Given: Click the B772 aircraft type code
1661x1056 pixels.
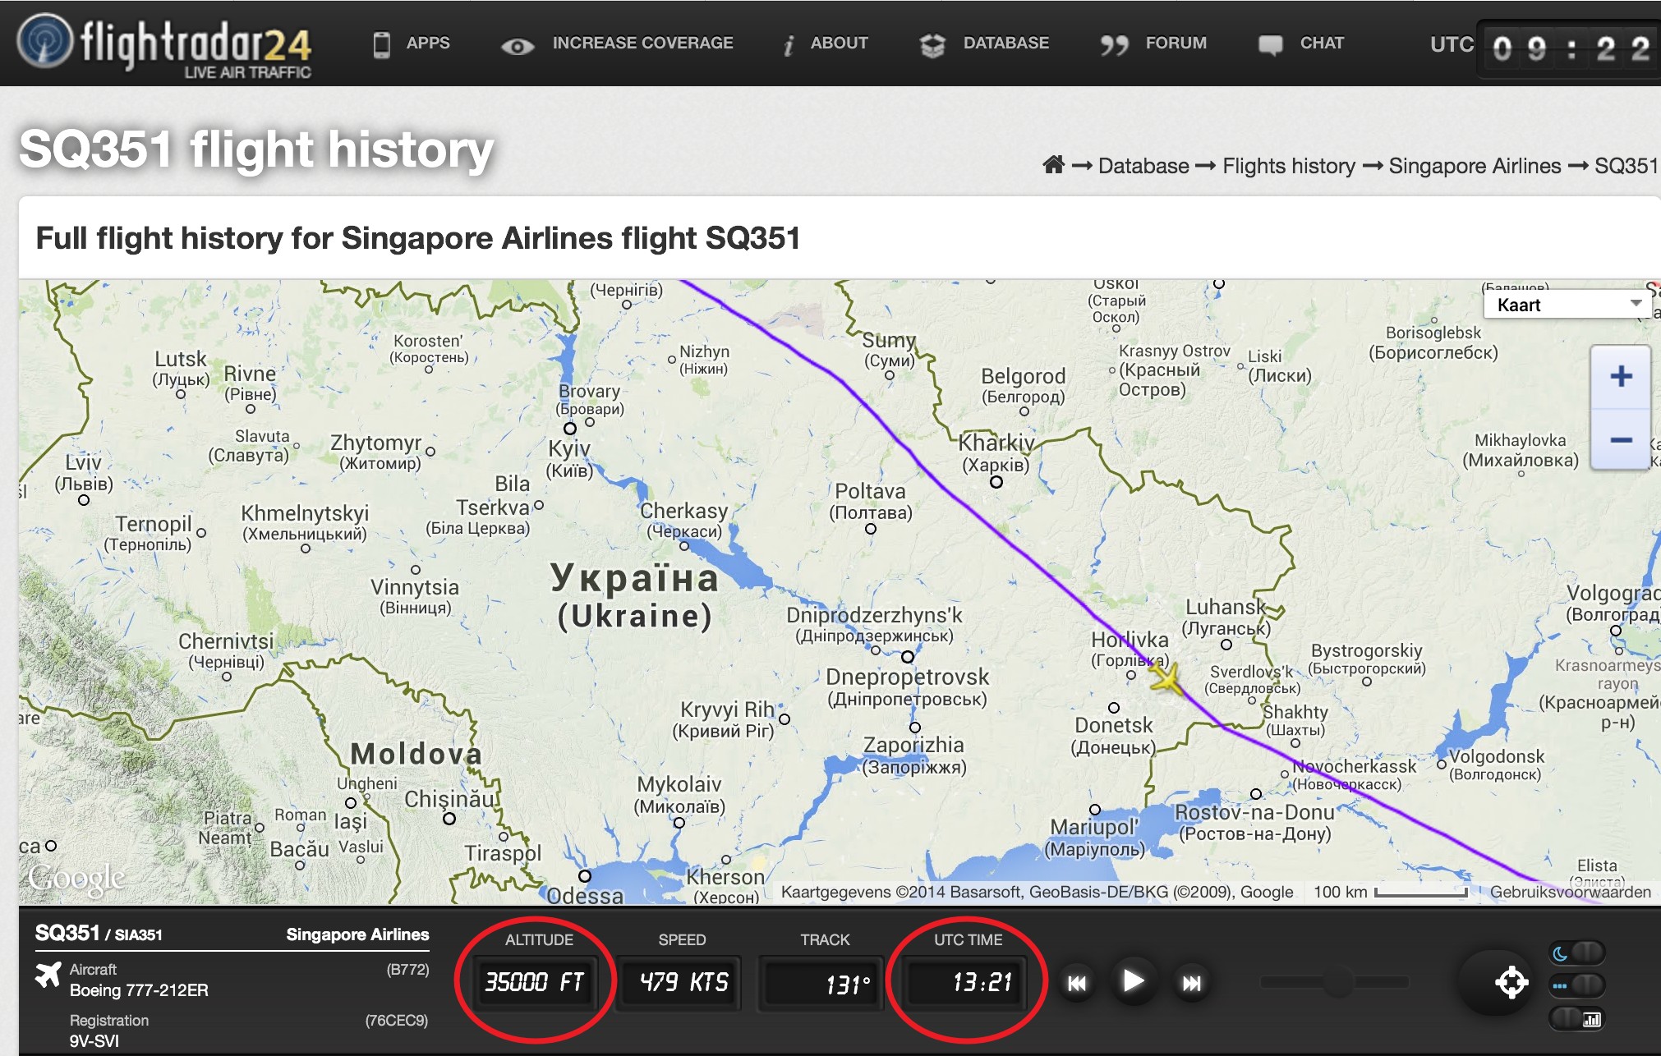Looking at the screenshot, I should (x=407, y=969).
